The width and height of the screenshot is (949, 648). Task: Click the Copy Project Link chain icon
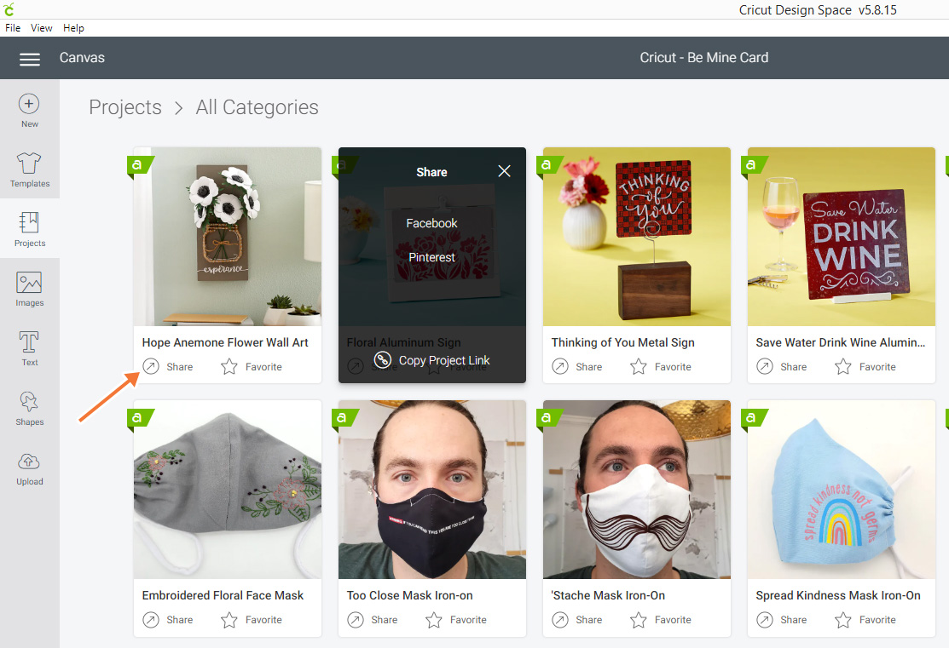click(x=383, y=360)
